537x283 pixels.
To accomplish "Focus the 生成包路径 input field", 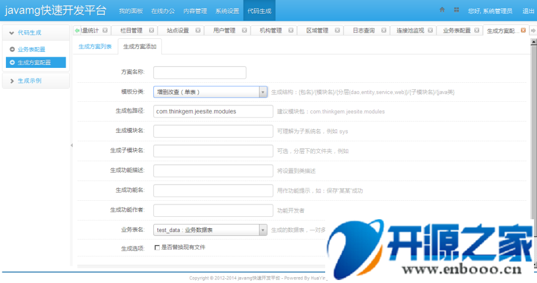I will [x=213, y=111].
